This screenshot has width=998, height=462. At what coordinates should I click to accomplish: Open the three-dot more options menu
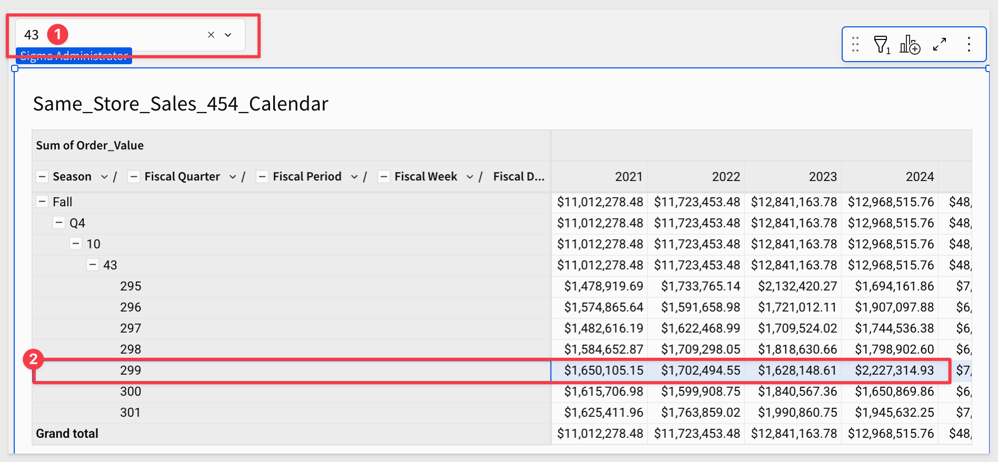(969, 45)
